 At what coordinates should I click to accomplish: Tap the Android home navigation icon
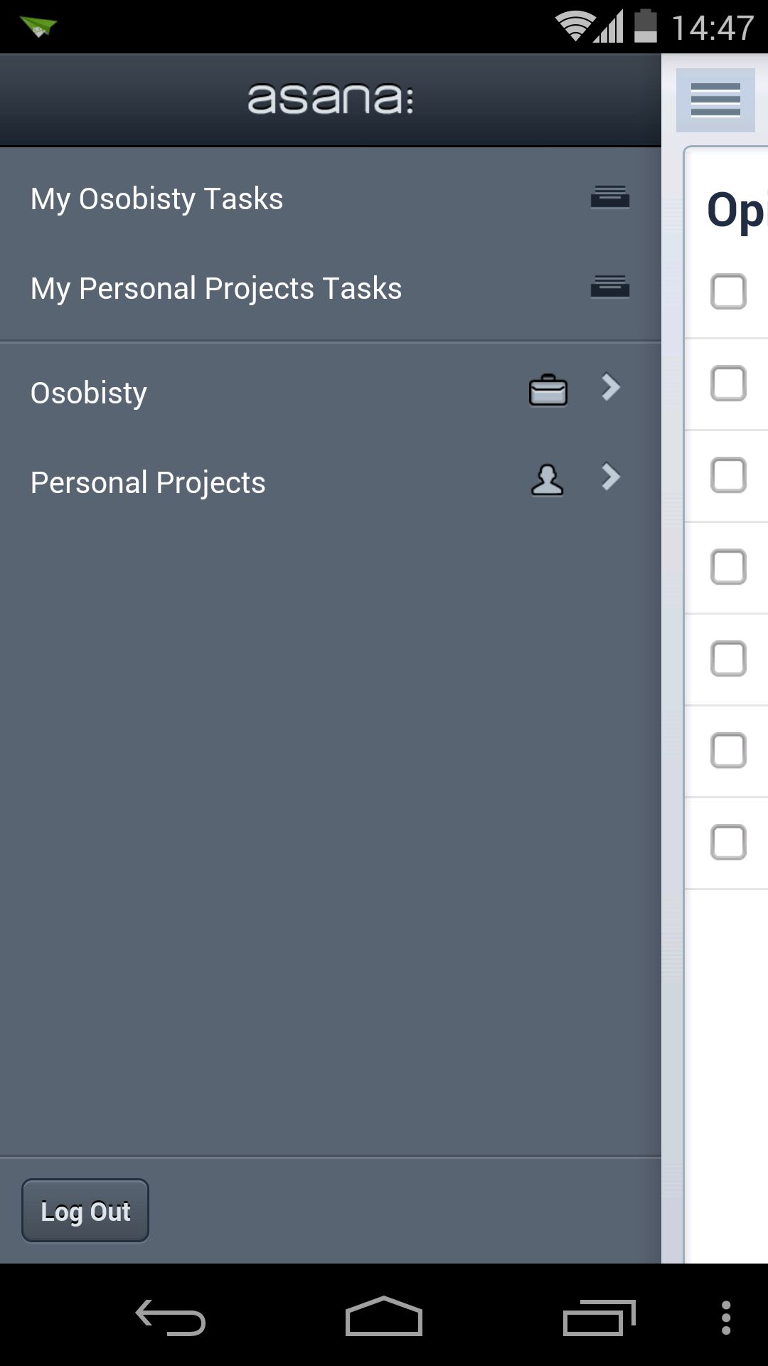[x=384, y=1316]
